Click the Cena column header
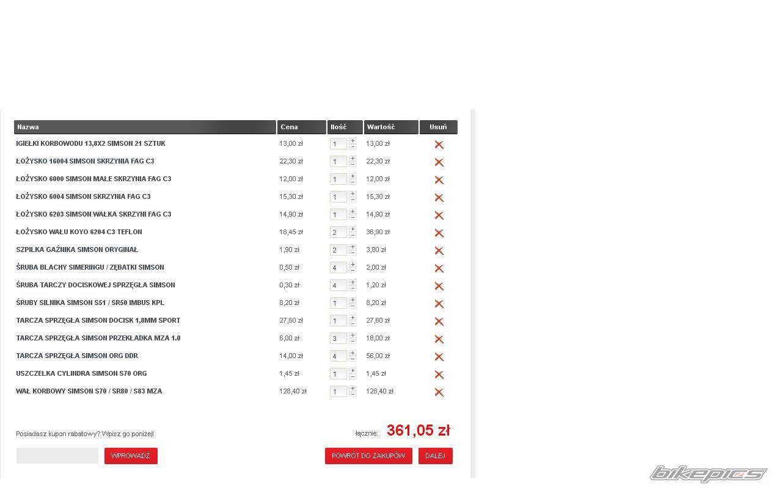The image size is (782, 488). coord(302,127)
